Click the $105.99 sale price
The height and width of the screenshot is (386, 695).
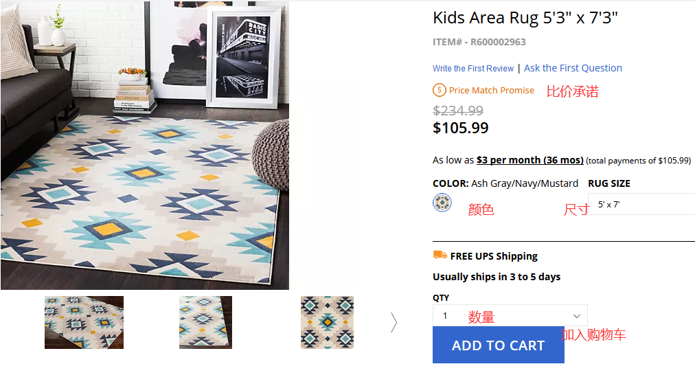[x=459, y=128]
